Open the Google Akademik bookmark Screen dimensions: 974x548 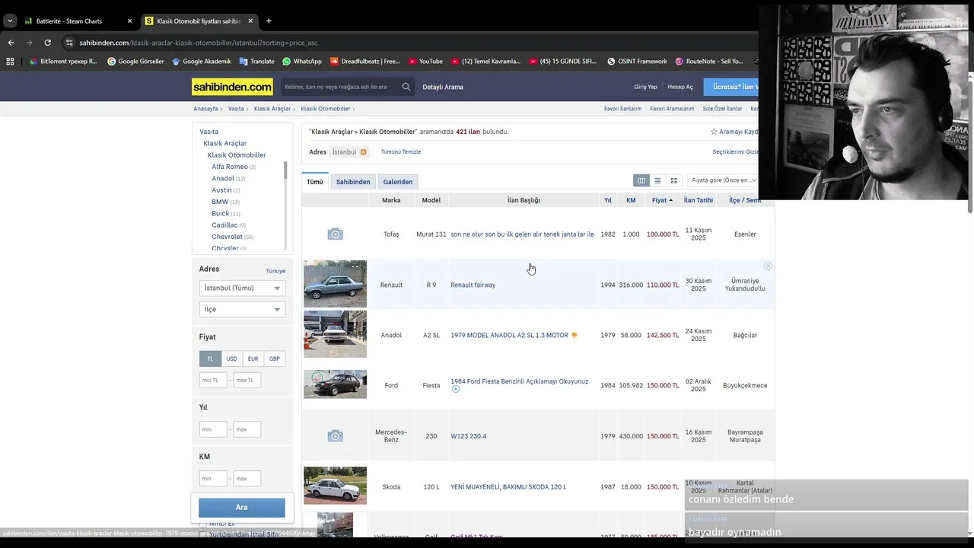tap(202, 61)
